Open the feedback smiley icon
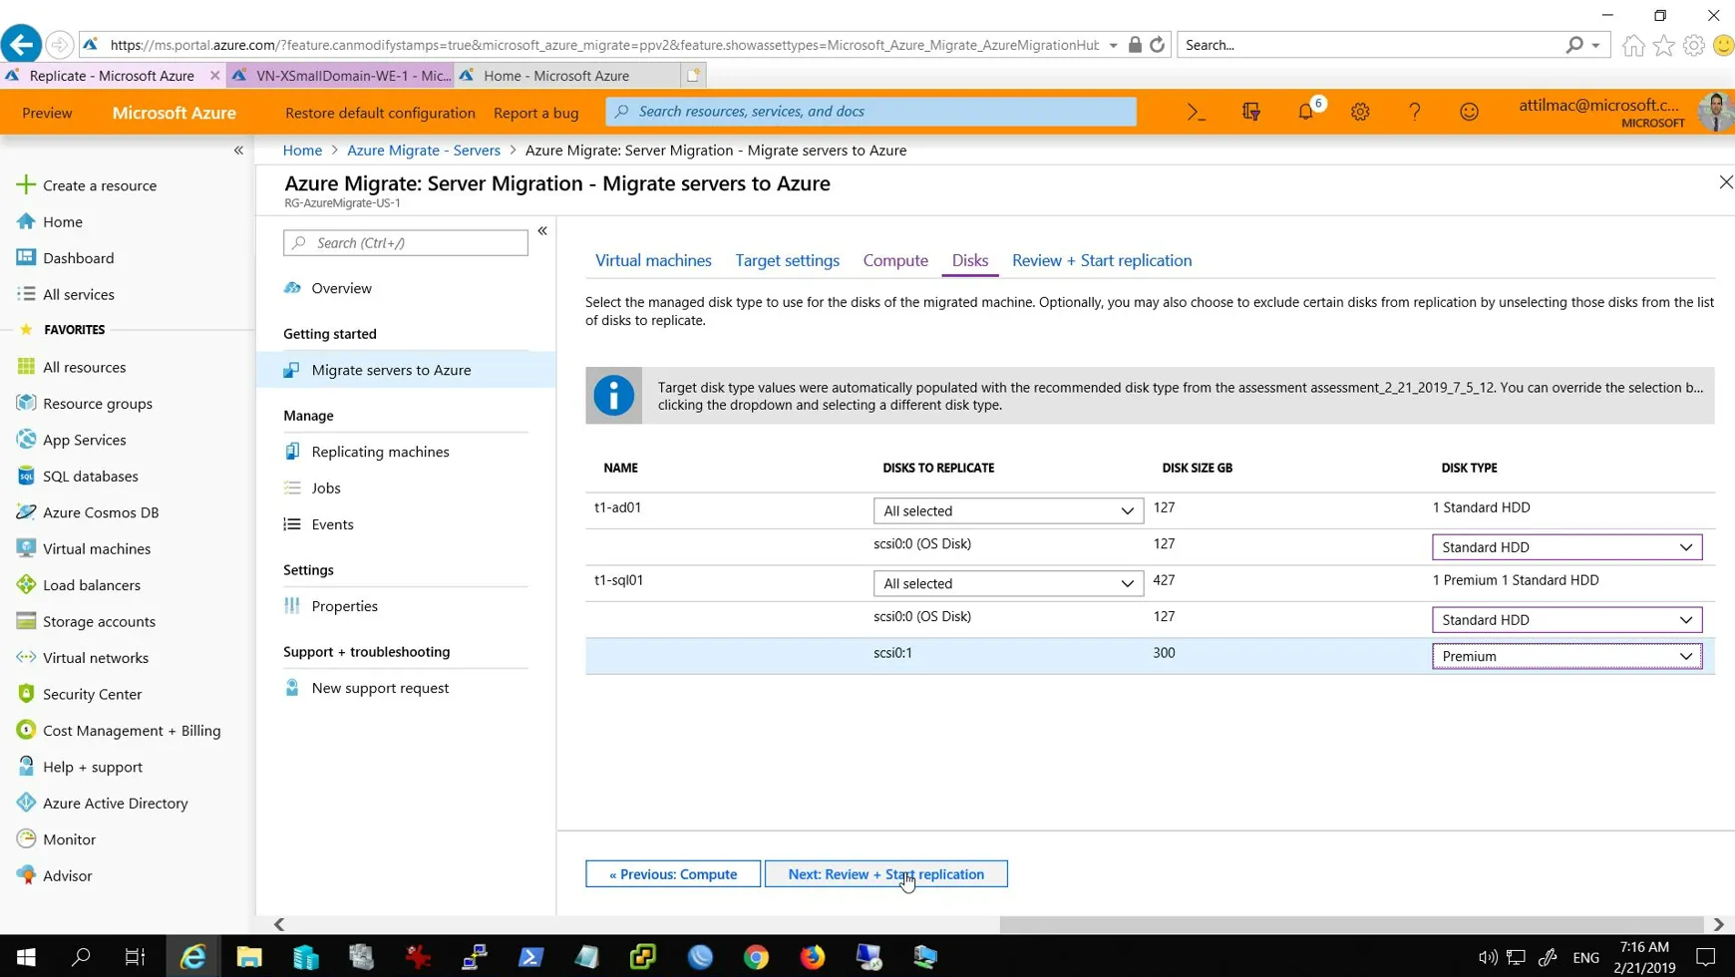This screenshot has height=977, width=1735. pos(1469,113)
